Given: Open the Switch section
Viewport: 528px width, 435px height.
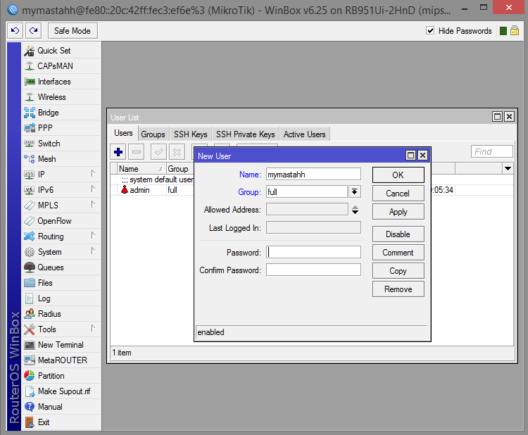Looking at the screenshot, I should [x=61, y=144].
